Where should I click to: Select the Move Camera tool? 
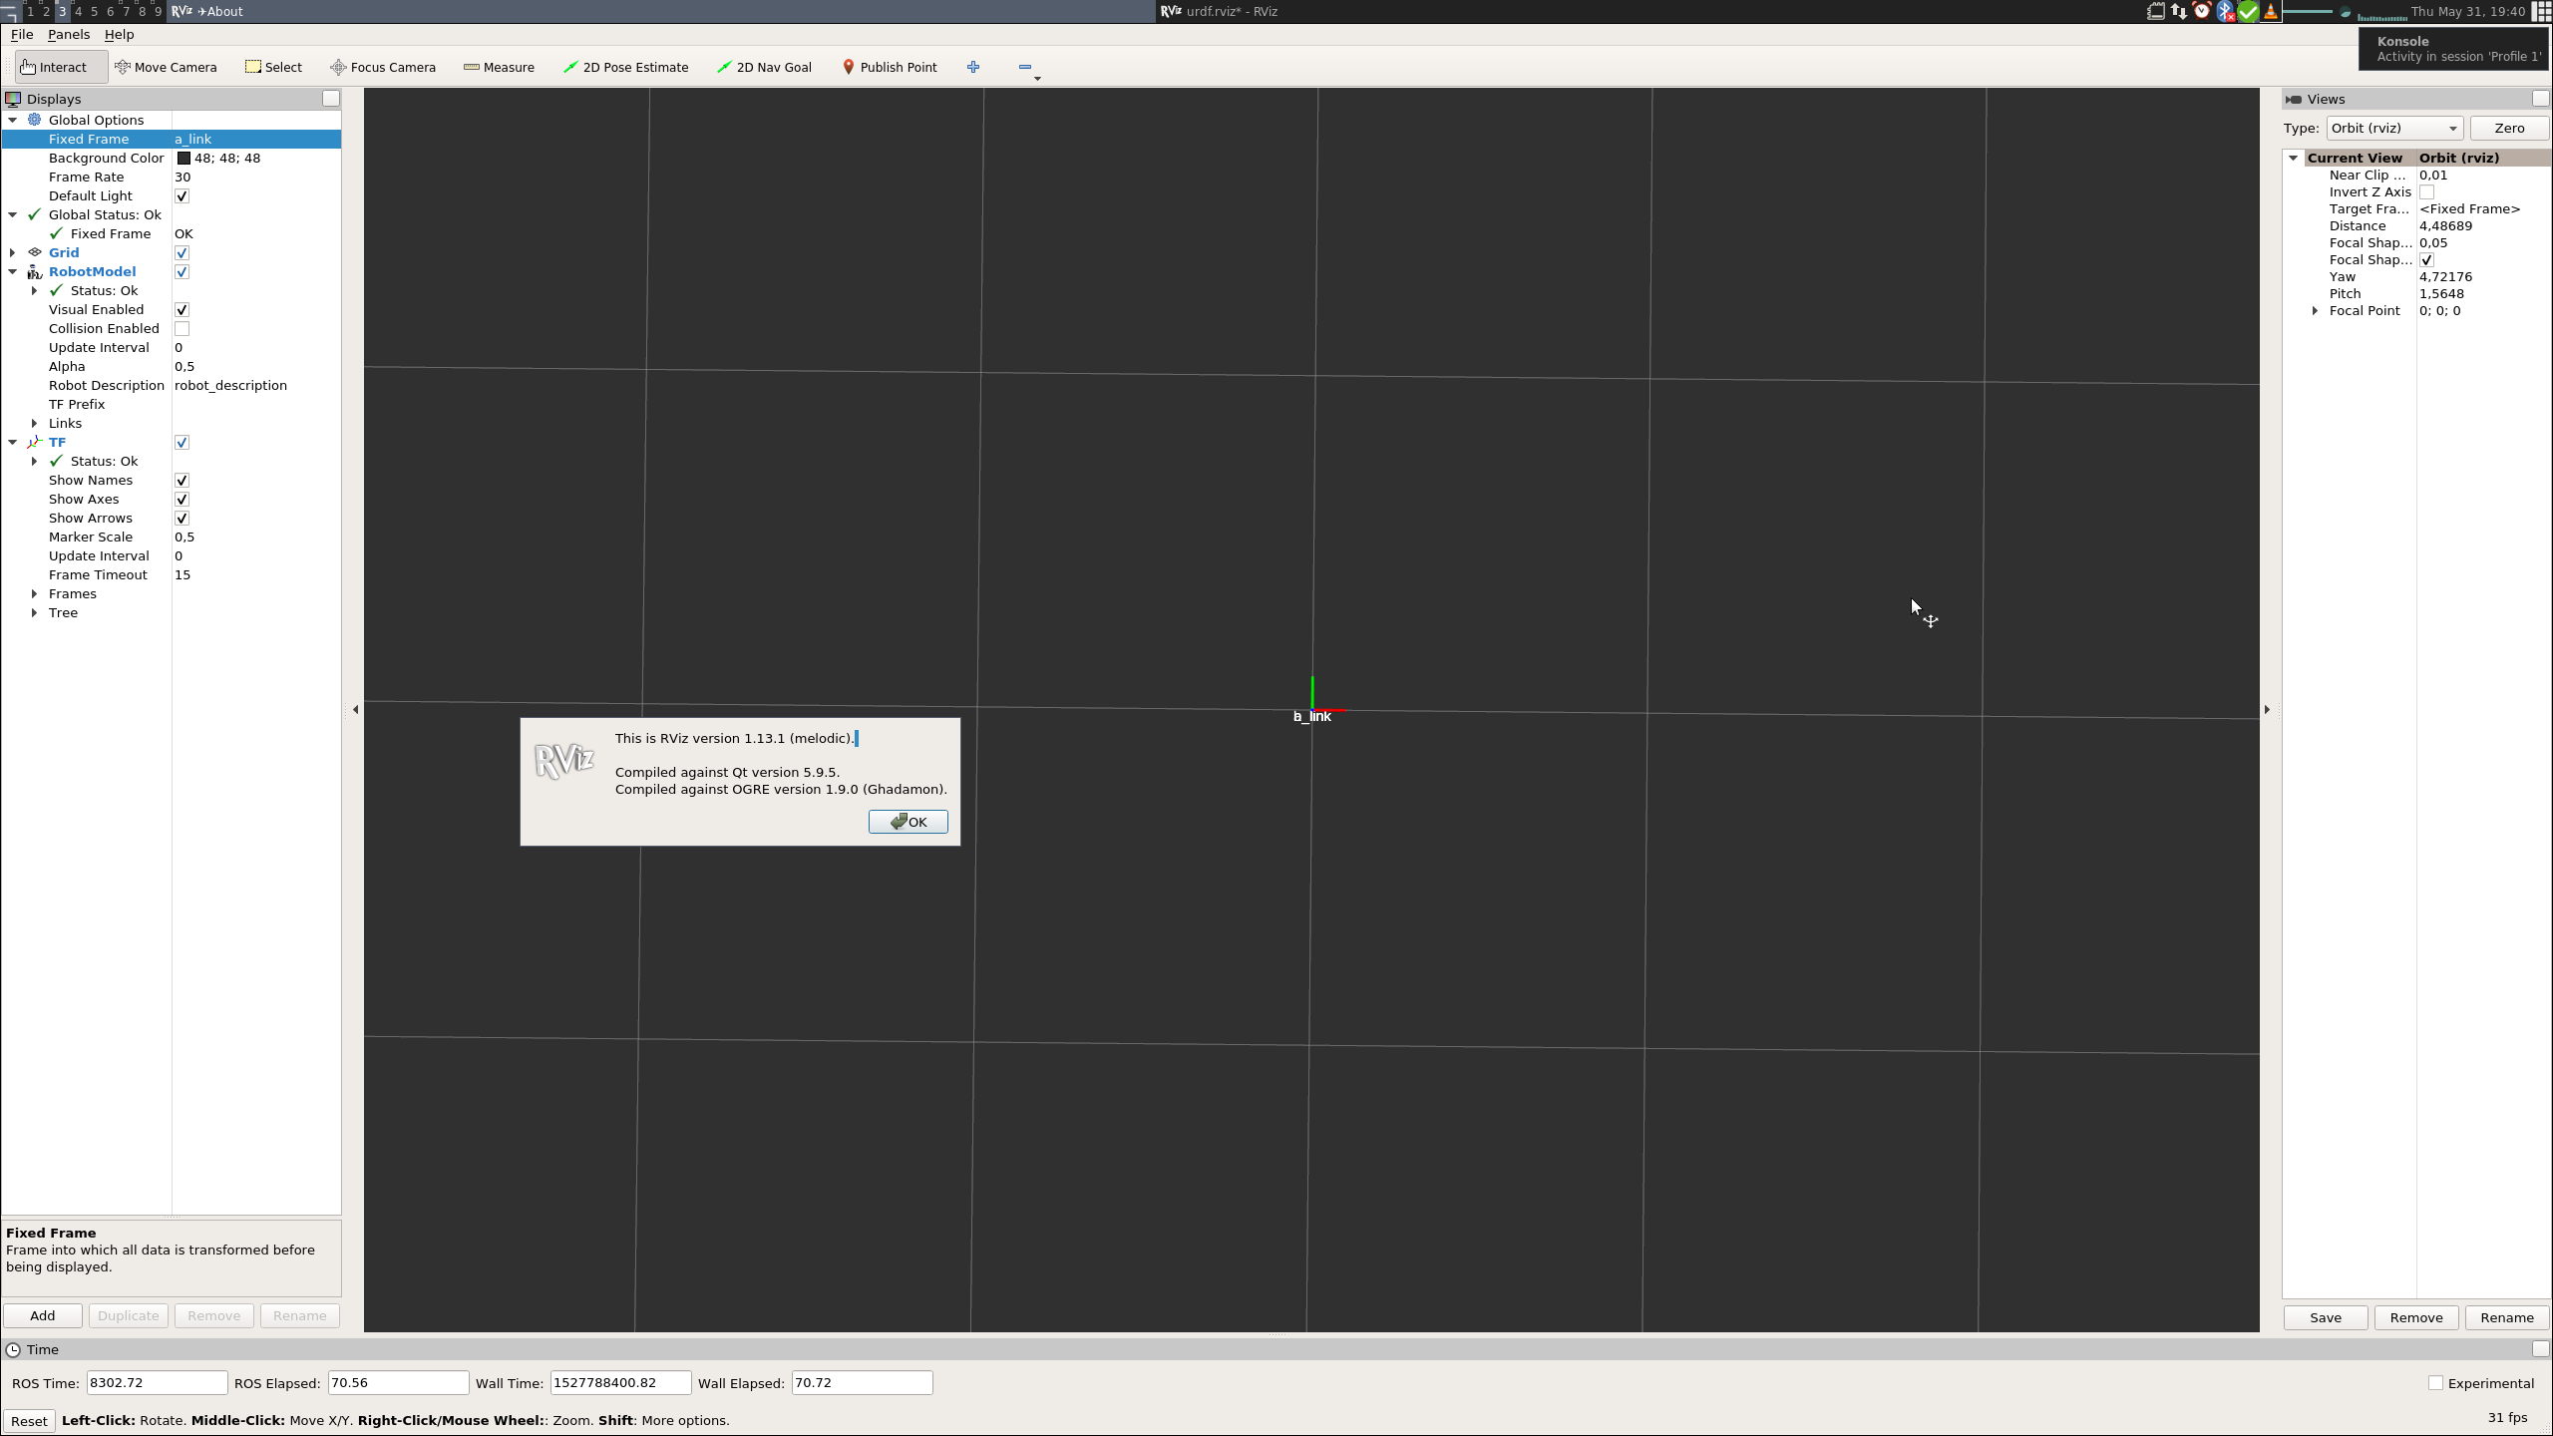point(166,67)
